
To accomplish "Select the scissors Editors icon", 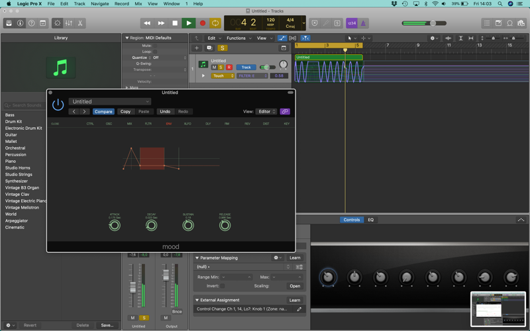I will tap(80, 23).
